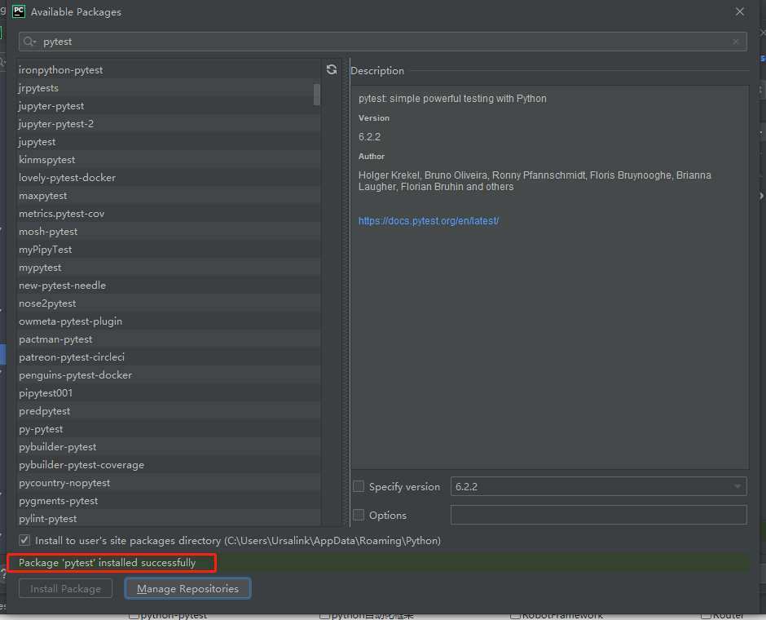Click the 'installed successfully' status message
Image resolution: width=766 pixels, height=620 pixels.
[107, 563]
